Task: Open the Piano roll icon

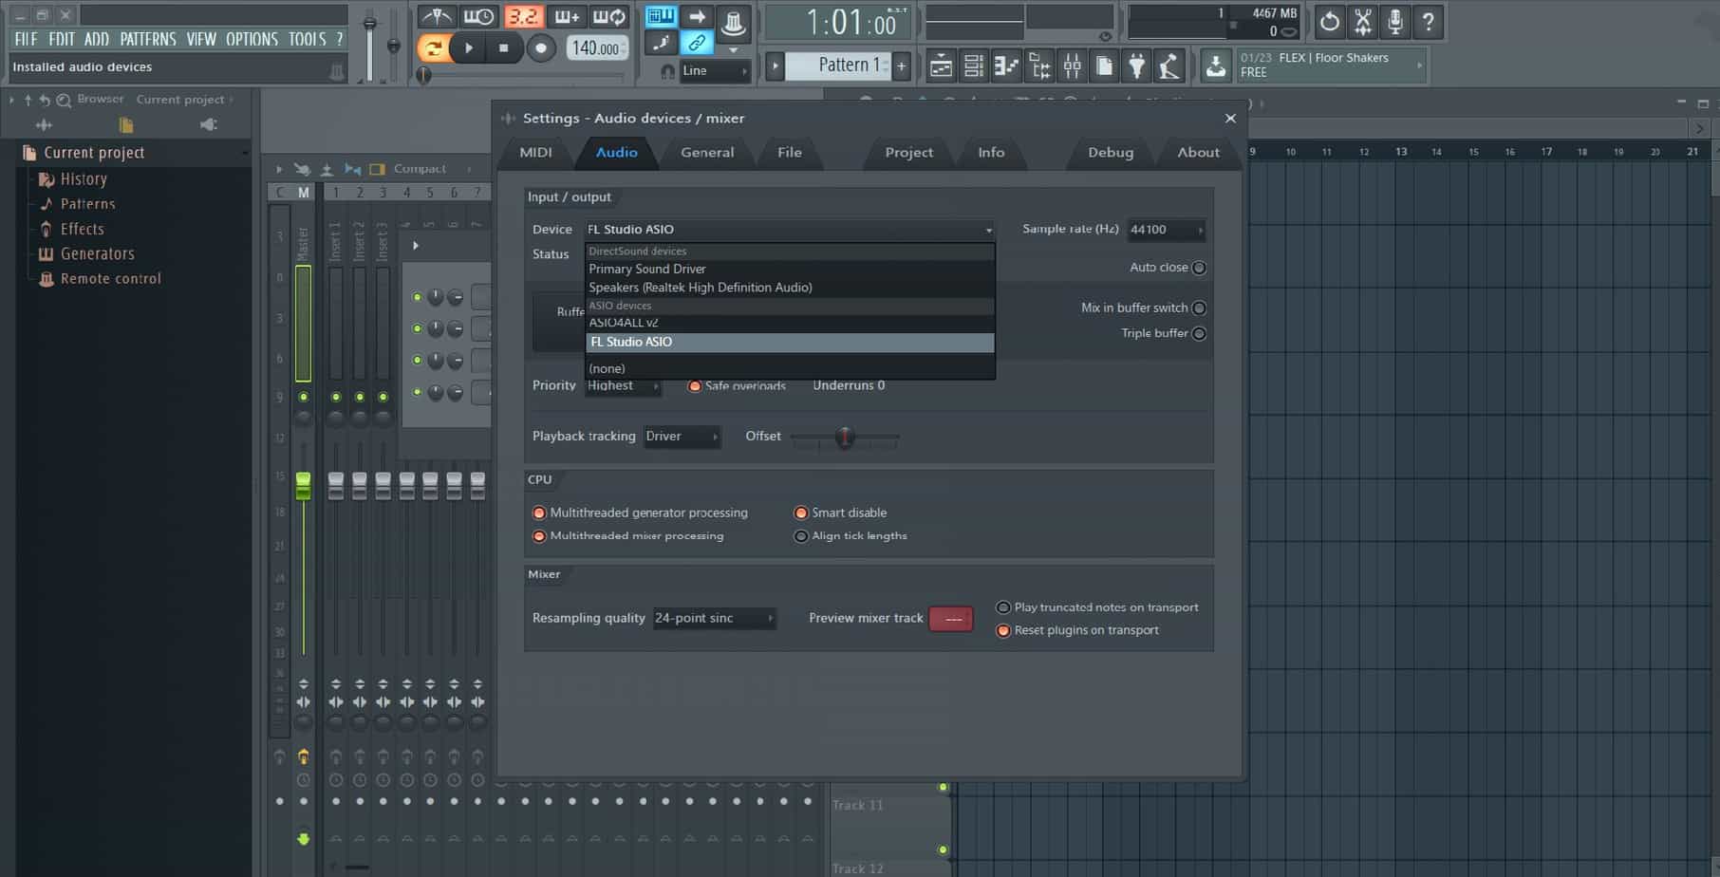Action: (1006, 65)
